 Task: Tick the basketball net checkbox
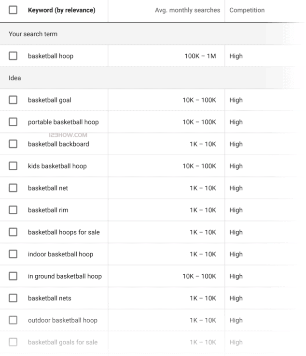point(13,188)
